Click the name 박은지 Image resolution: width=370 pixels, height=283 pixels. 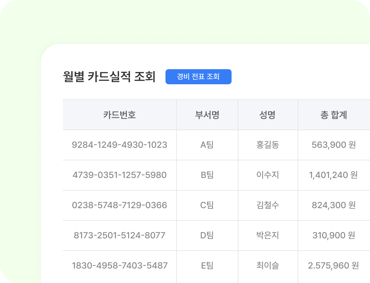coord(268,236)
